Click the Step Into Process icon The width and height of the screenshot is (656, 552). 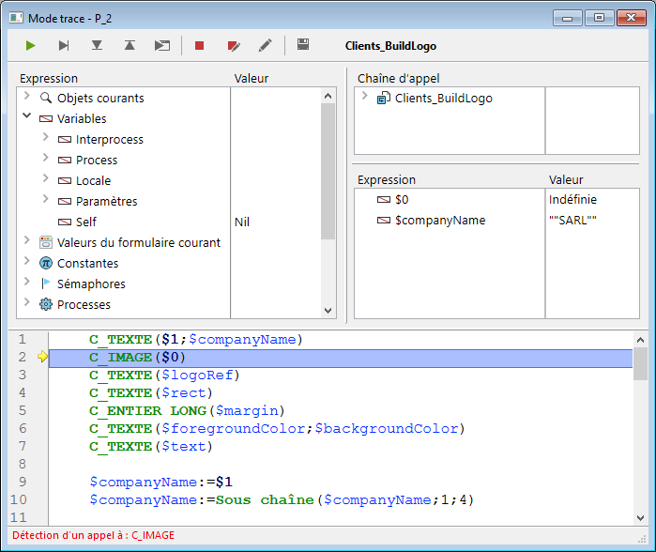[x=162, y=45]
